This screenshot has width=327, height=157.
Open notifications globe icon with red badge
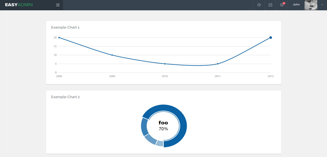pyautogui.click(x=282, y=5)
